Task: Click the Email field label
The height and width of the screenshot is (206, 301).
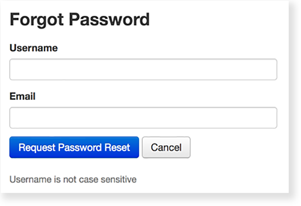Action: click(x=22, y=96)
